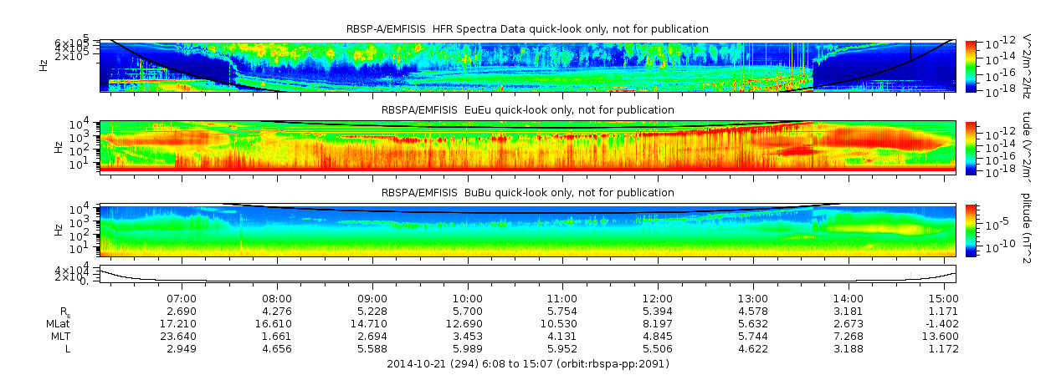Image resolution: width=1046 pixels, height=375 pixels.
Task: Click the EuEu spectrogram color bar
Action: 971,147
